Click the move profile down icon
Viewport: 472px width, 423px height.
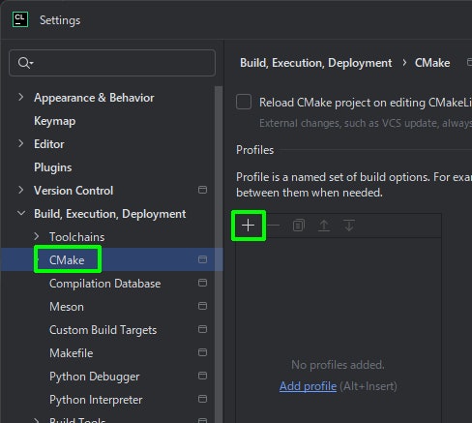pos(349,226)
